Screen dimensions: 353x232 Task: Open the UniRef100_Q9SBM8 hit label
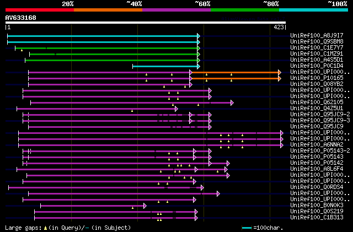pyautogui.click(x=317, y=41)
